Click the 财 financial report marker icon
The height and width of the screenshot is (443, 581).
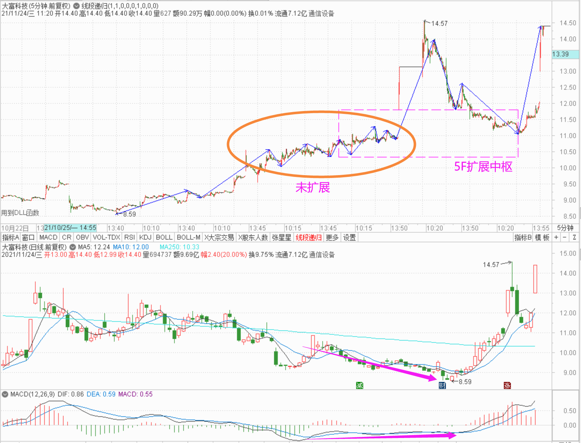pyautogui.click(x=442, y=385)
